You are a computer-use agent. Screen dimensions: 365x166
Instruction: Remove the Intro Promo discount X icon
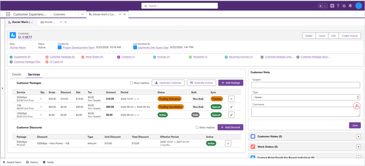click(x=228, y=143)
